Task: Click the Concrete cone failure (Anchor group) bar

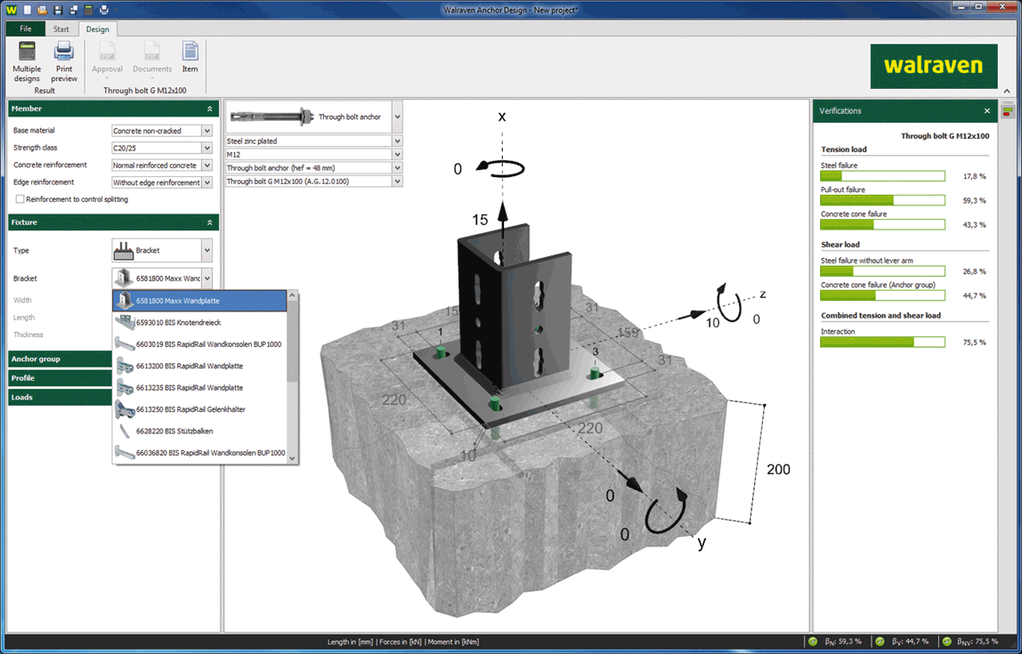Action: 882,295
